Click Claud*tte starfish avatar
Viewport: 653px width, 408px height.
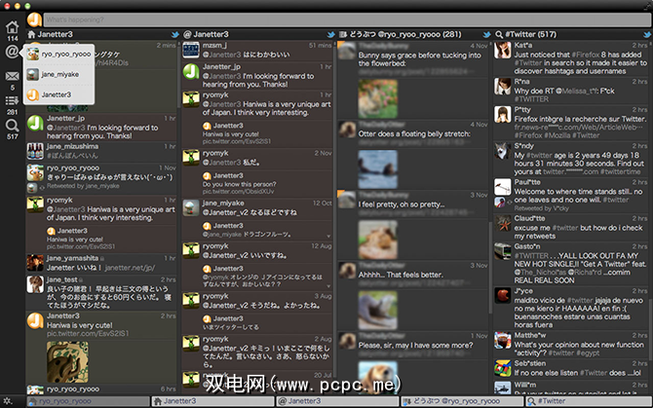503,223
